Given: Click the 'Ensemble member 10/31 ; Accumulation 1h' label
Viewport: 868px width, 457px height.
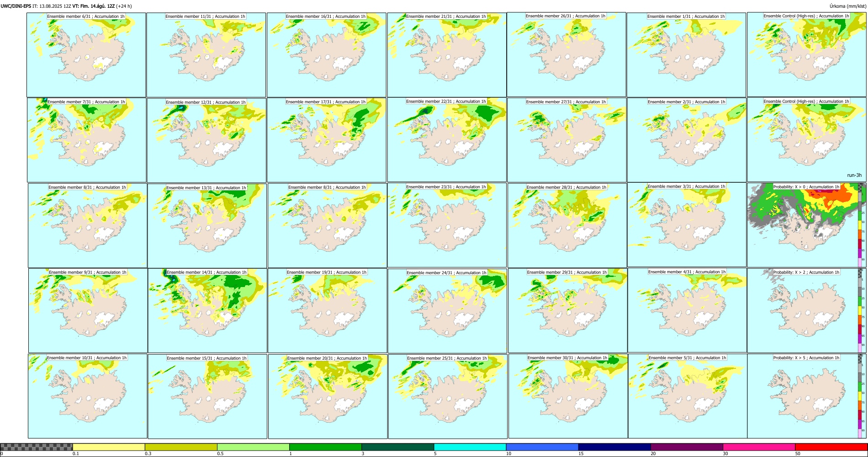Looking at the screenshot, I should (x=87, y=358).
